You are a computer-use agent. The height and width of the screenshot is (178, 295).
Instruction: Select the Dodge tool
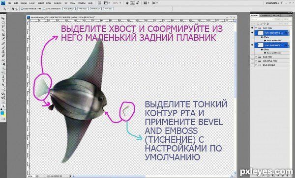coord(3,72)
